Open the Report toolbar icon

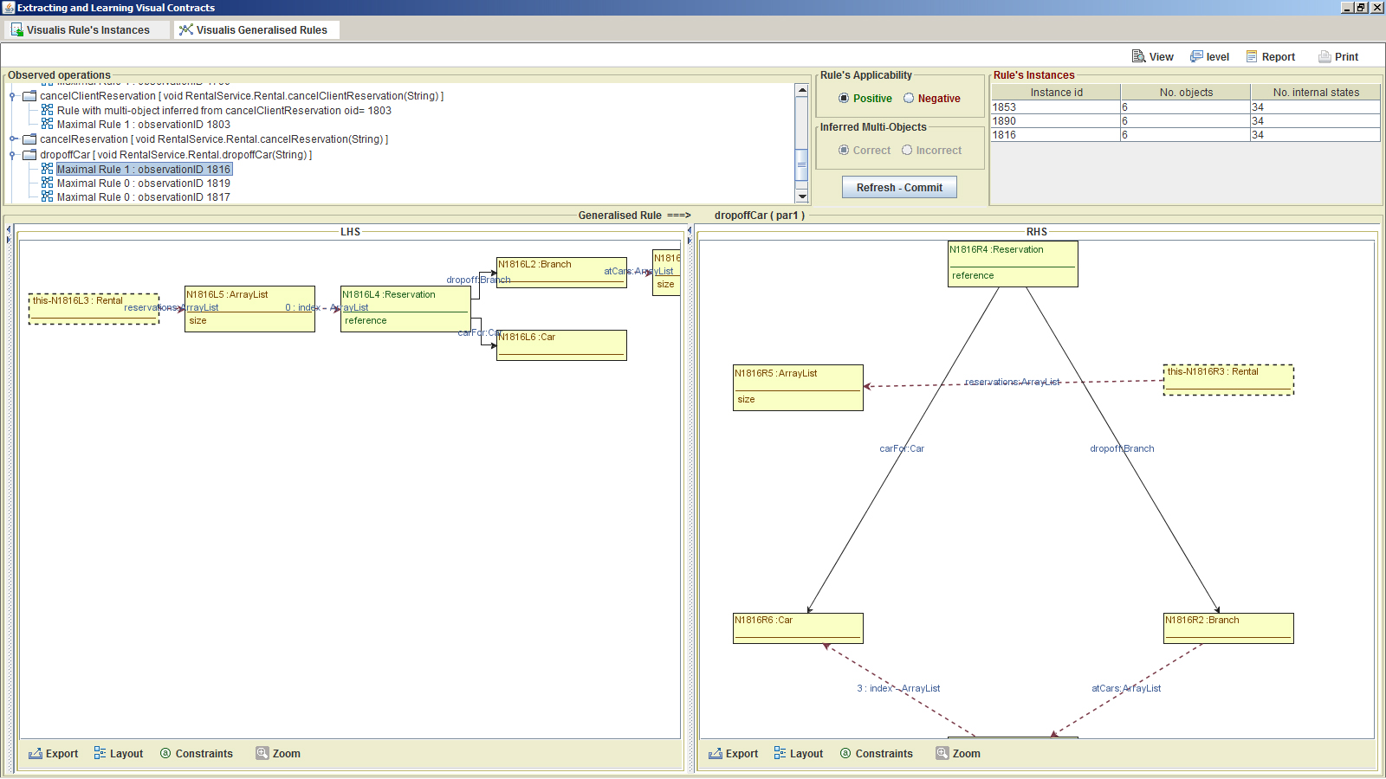tap(1252, 56)
